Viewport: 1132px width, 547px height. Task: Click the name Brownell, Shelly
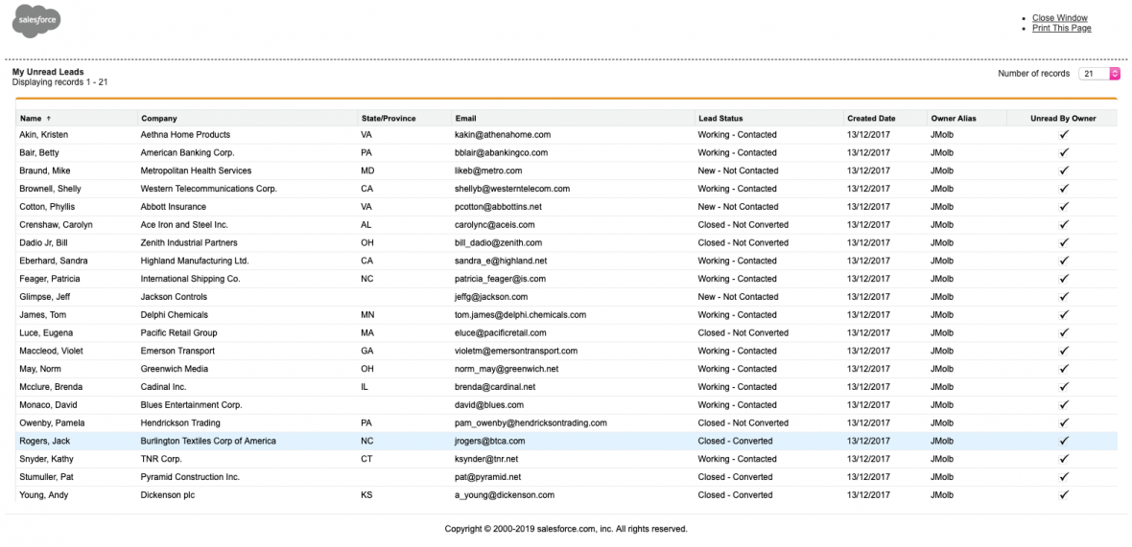[x=50, y=189]
